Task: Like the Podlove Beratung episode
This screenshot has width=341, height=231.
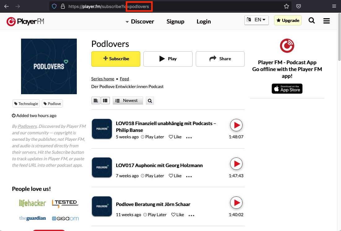Action: (x=178, y=215)
